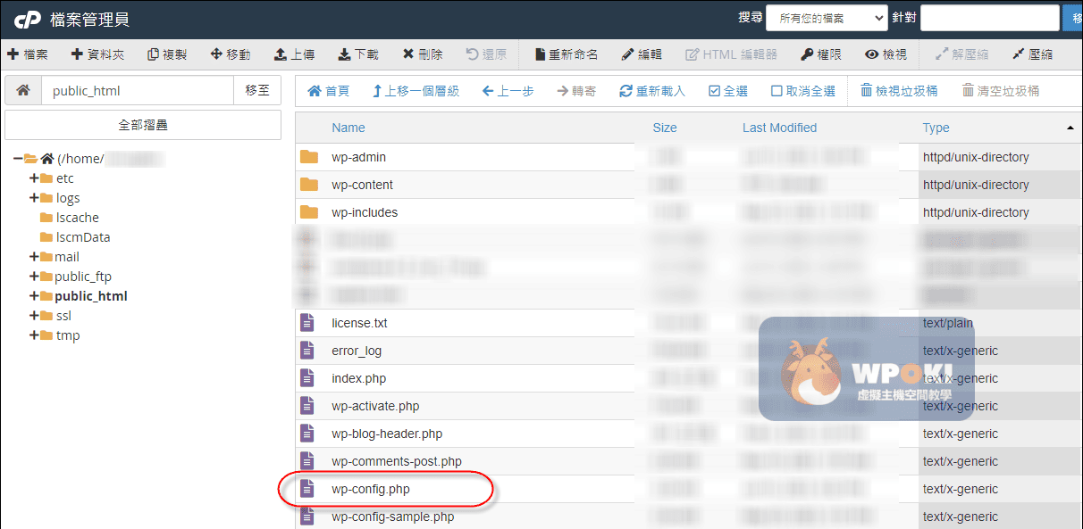Click the home icon beside path field
1083x529 pixels.
tap(23, 90)
